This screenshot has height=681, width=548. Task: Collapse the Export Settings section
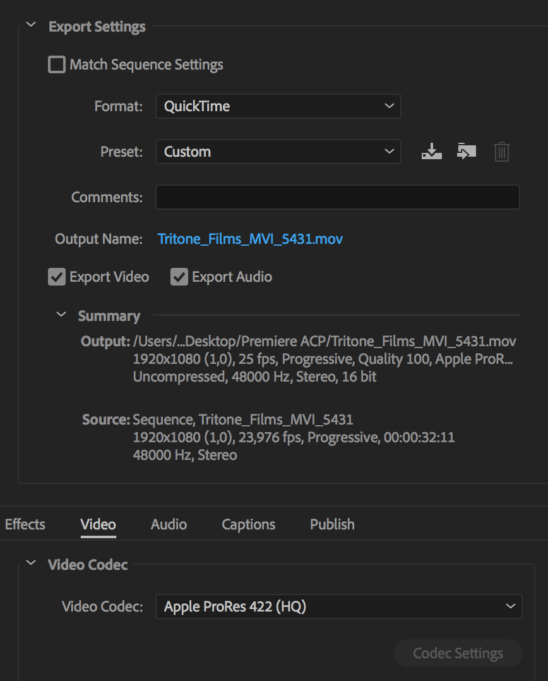tap(30, 26)
